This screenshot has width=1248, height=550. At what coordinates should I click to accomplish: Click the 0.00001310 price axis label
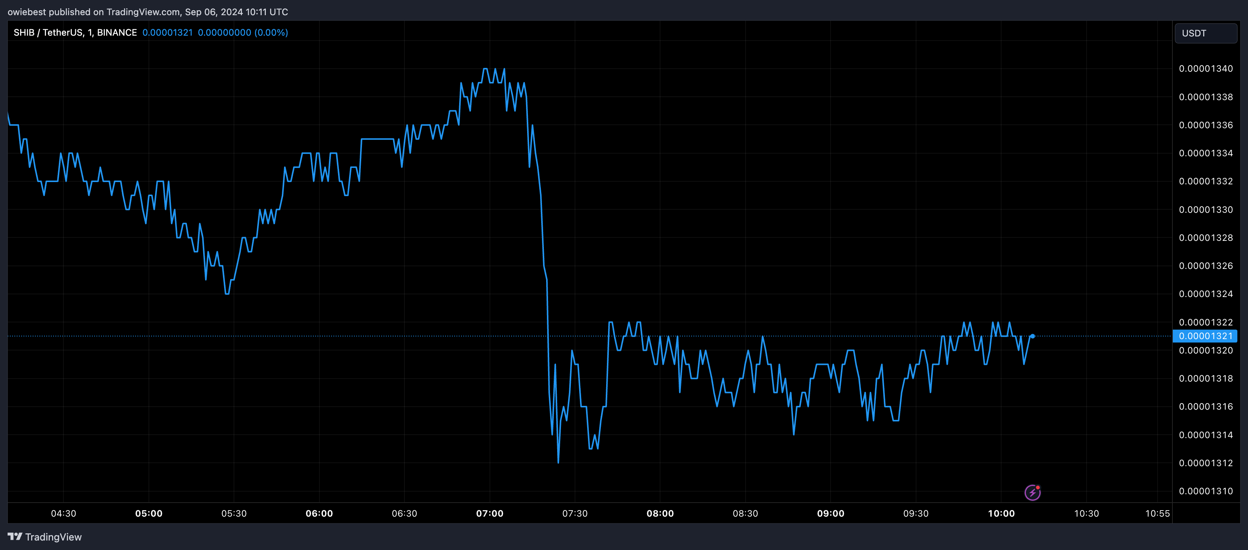pyautogui.click(x=1205, y=491)
